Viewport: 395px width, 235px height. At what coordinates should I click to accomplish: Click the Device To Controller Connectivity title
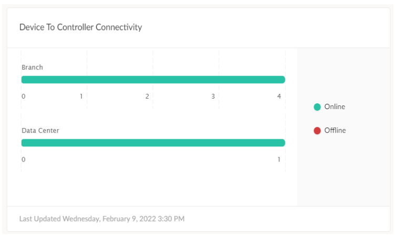coord(80,27)
